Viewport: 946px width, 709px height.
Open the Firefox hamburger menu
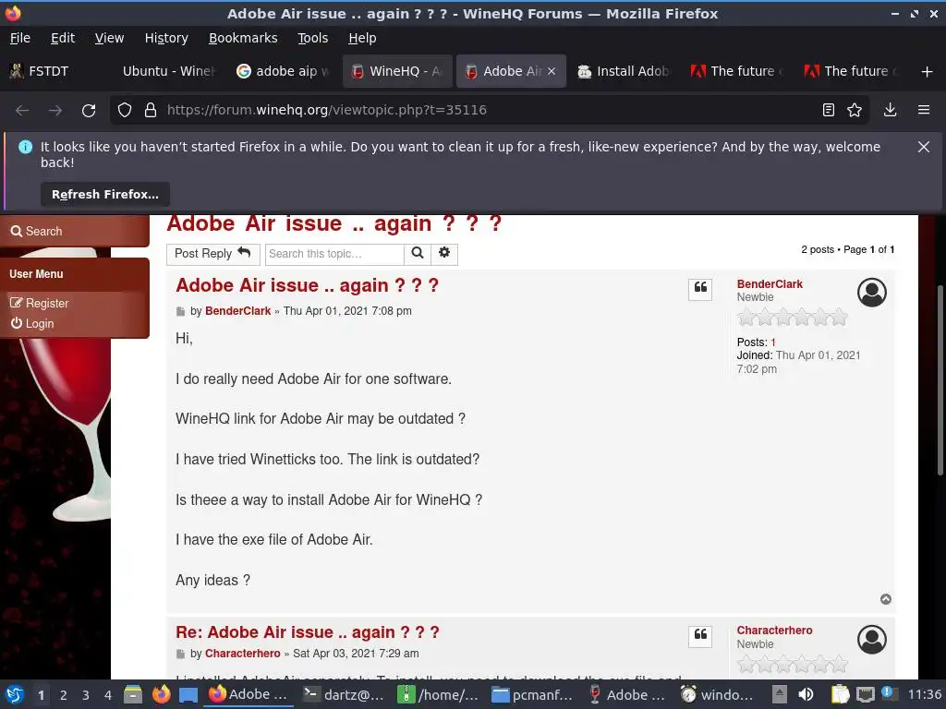(924, 110)
